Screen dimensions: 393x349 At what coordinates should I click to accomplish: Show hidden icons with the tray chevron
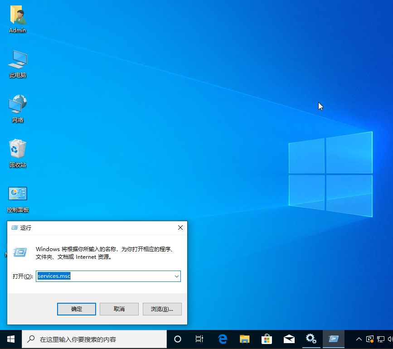coord(359,339)
